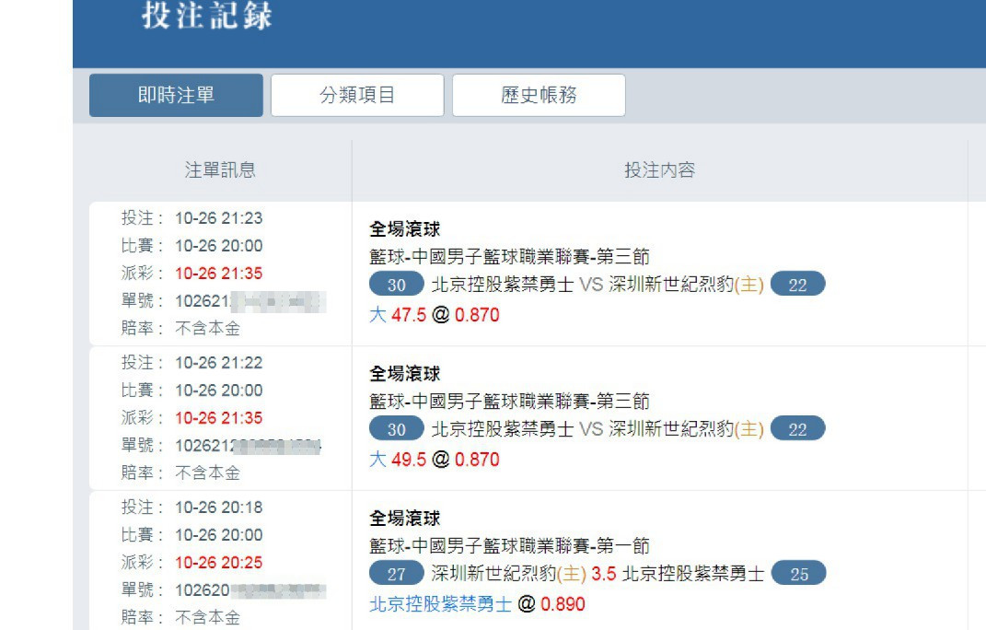Click the 注單訊息 column header

pyautogui.click(x=220, y=169)
